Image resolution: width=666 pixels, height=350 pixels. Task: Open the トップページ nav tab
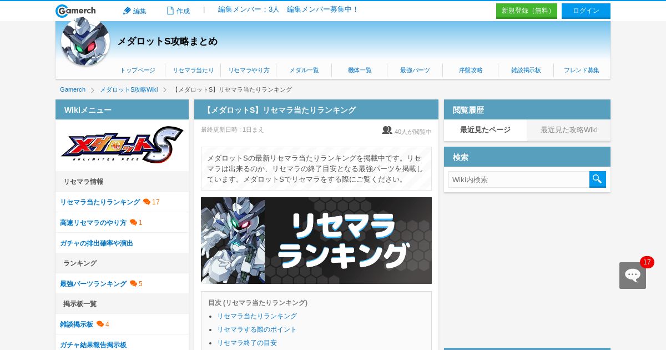(x=138, y=70)
